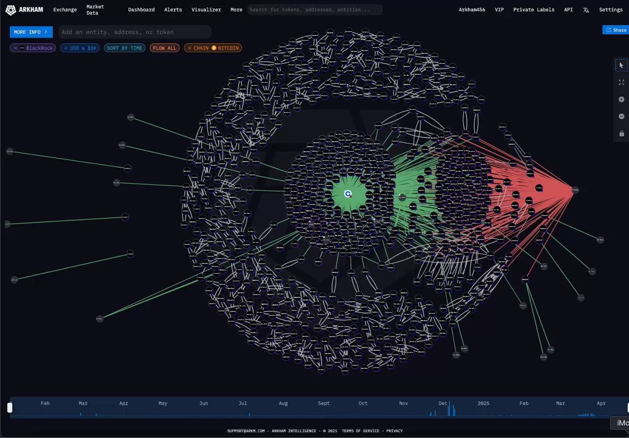This screenshot has height=438, width=629.
Task: Zoom out with the minus icon
Action: pos(621,116)
